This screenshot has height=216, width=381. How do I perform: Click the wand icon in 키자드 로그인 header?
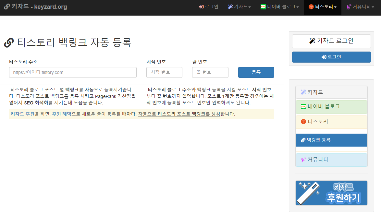click(x=312, y=41)
